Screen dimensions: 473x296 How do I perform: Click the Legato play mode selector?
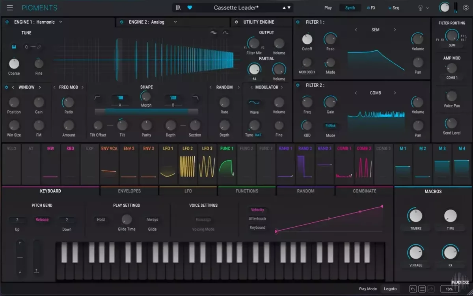click(x=391, y=289)
